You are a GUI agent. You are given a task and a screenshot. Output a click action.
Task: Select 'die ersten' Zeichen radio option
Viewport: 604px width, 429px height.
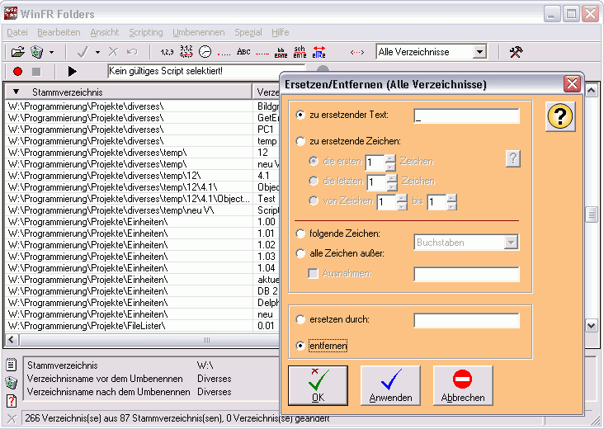(314, 161)
